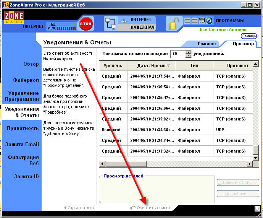Open Управление Программами section
Image resolution: width=263 pixels, height=218 pixels.
click(22, 96)
